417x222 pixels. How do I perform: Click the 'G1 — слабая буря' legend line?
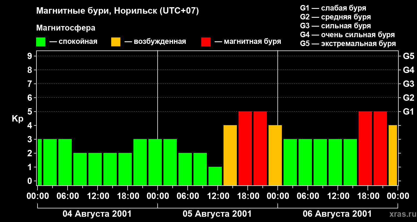[333, 8]
